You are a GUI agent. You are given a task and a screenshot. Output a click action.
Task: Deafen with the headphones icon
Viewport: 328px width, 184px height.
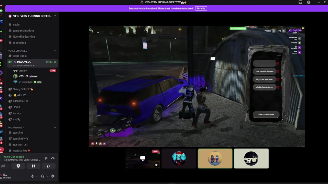[x=43, y=176]
